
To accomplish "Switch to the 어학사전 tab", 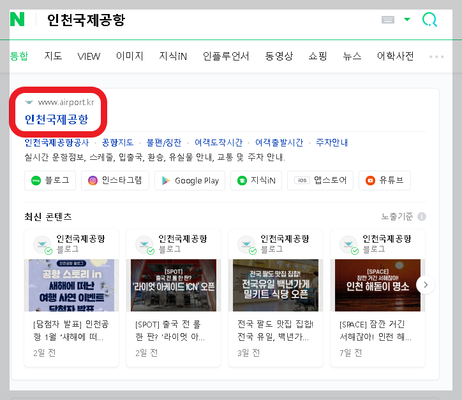I will [x=396, y=56].
